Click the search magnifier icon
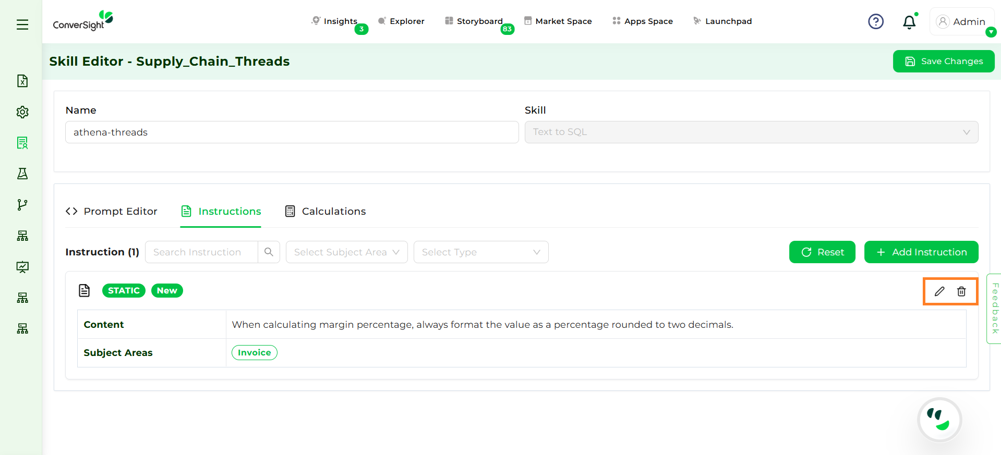Viewport: 1001px width, 455px height. pos(269,252)
